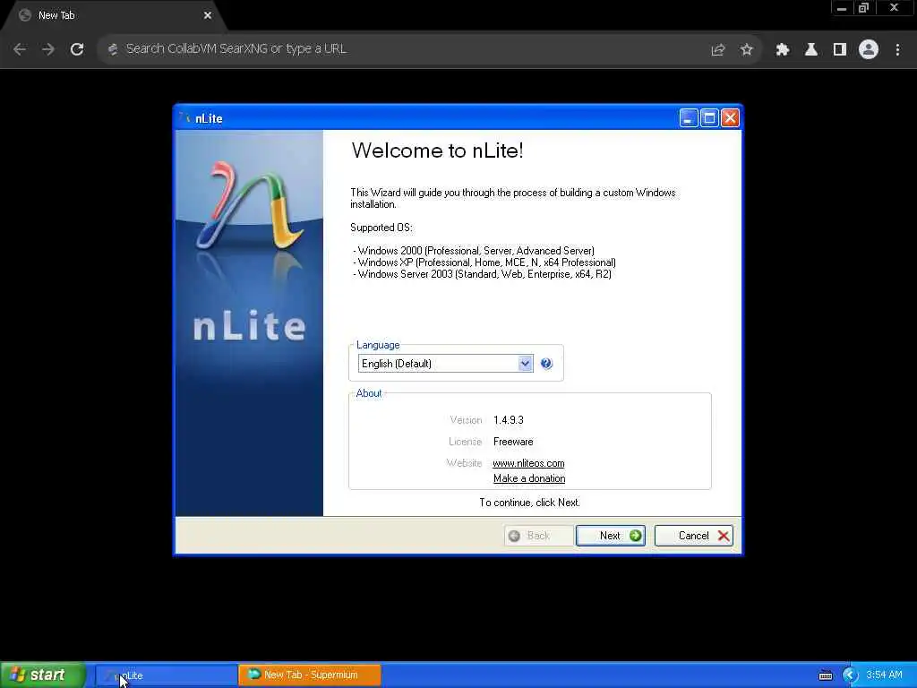Viewport: 917px width, 688px height.
Task: Minimize the browser window
Action: click(x=842, y=8)
